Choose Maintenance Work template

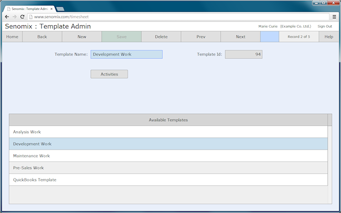click(168, 156)
